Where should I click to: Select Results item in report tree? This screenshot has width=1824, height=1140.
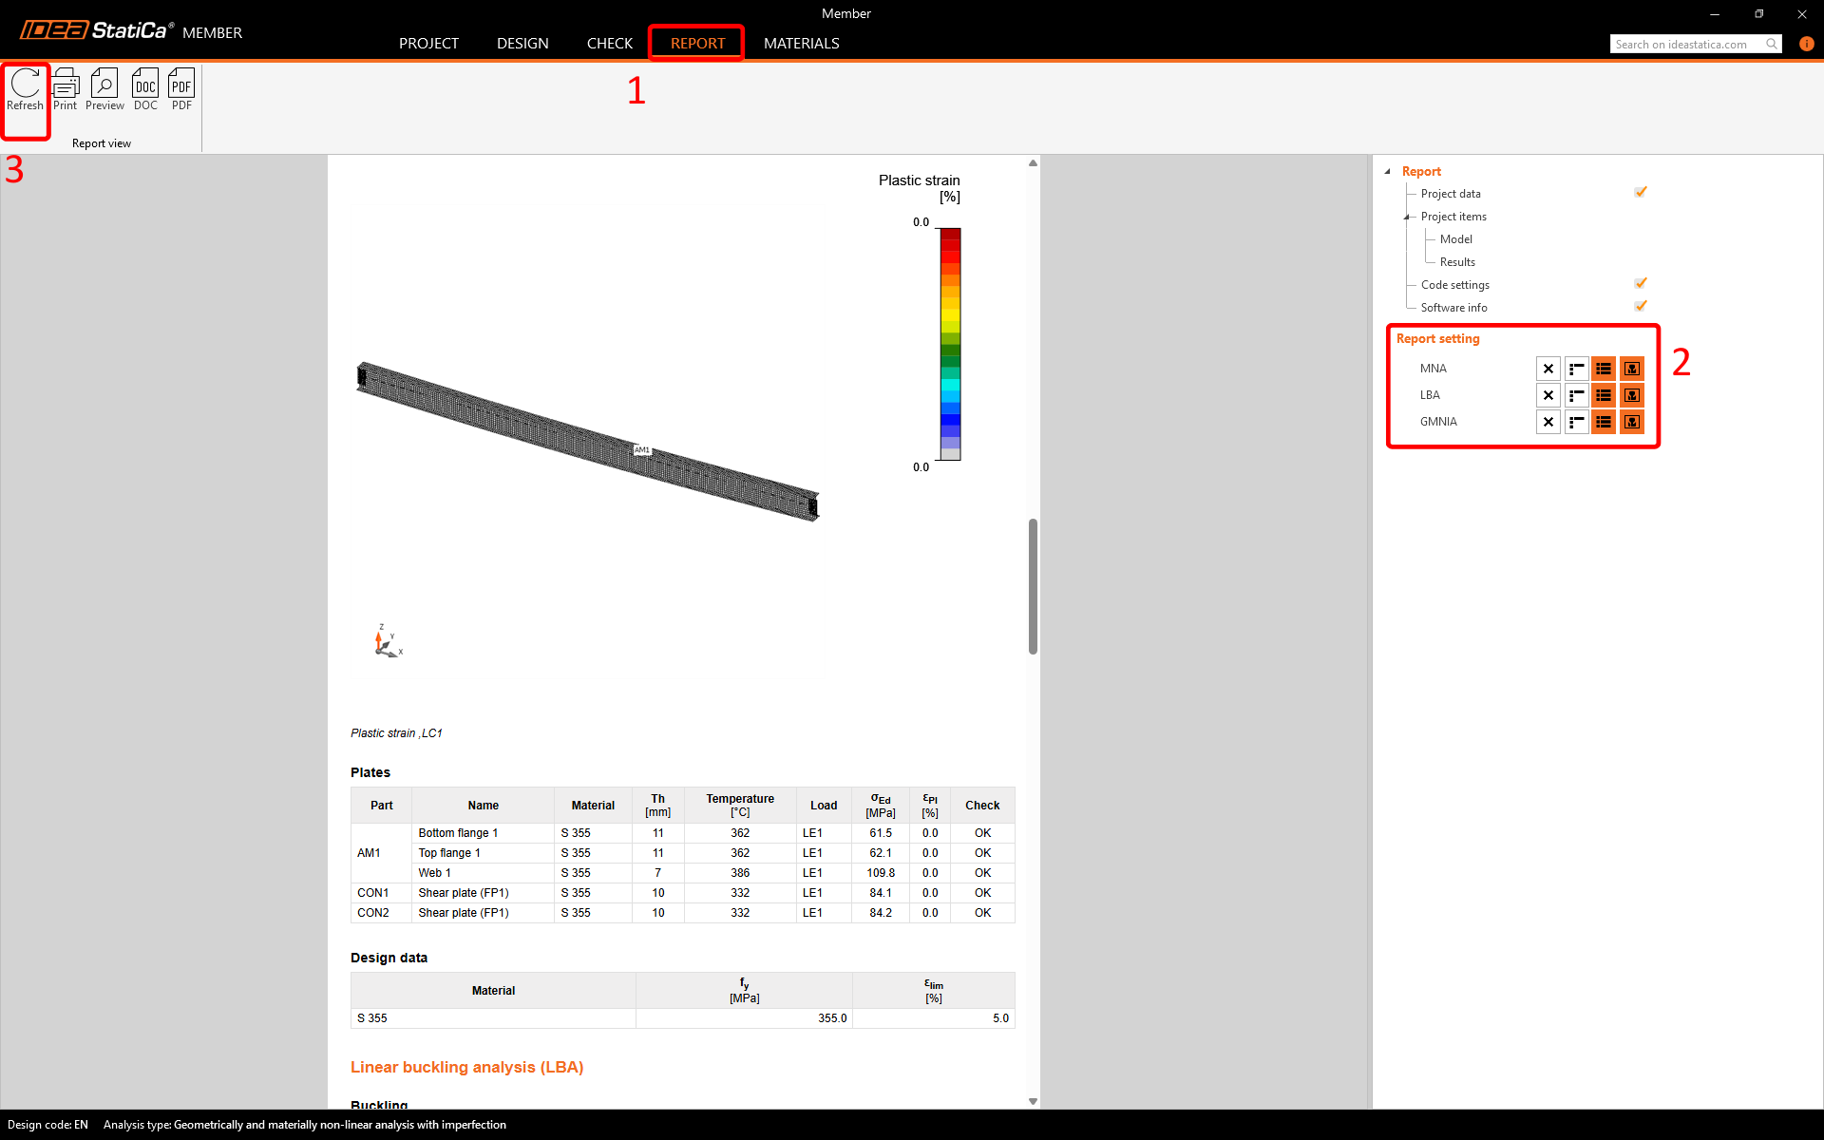(x=1457, y=262)
